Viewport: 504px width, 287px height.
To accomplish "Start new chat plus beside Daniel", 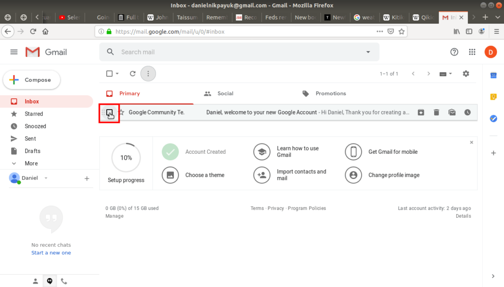I will point(87,178).
